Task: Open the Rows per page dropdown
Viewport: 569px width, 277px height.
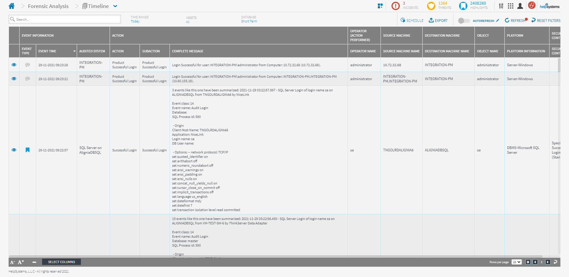Action: point(517,262)
